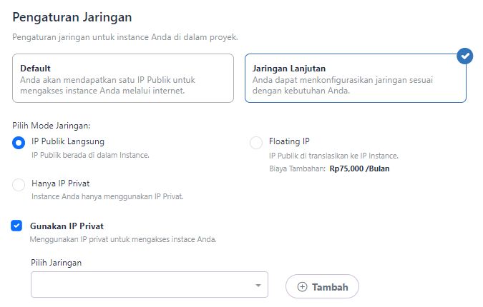Viewport: 483px width, 307px height.
Task: Select the Hanya IP Privat radio button
Action: (x=19, y=185)
